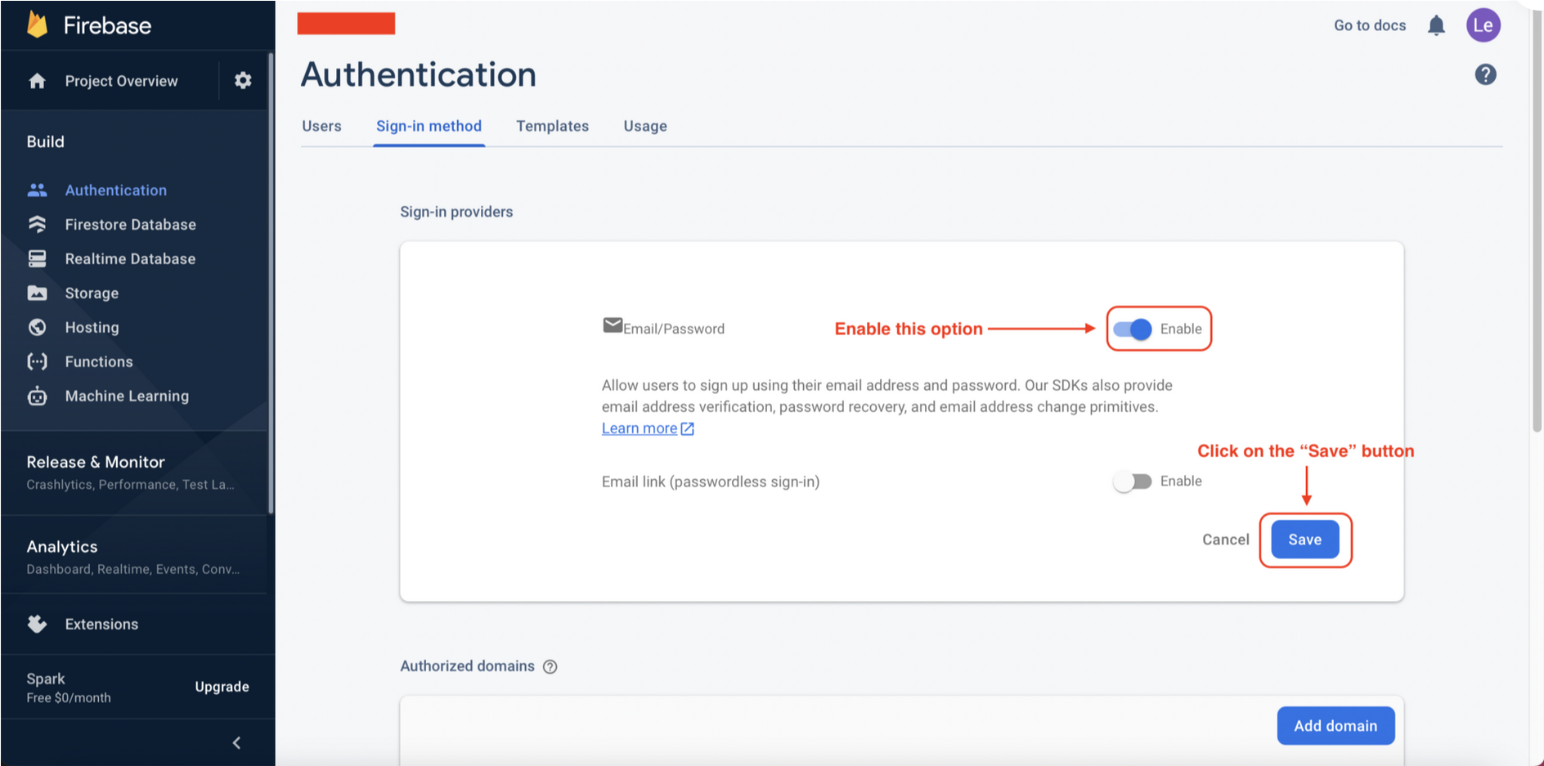Click the Authentication people icon
Screen dimensions: 1544x766
tap(37, 190)
